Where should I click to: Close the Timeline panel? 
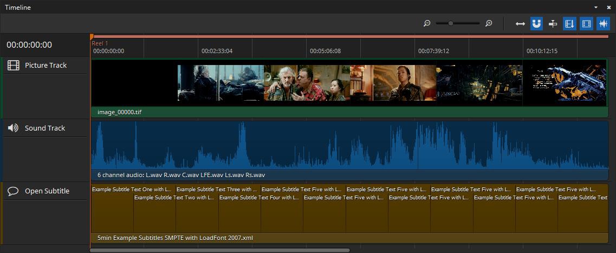click(608, 7)
